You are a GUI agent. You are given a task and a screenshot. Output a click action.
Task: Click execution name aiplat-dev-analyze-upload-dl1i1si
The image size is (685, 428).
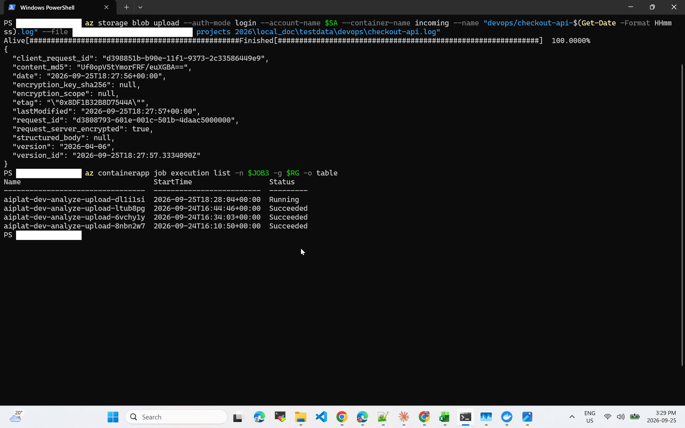pos(74,200)
